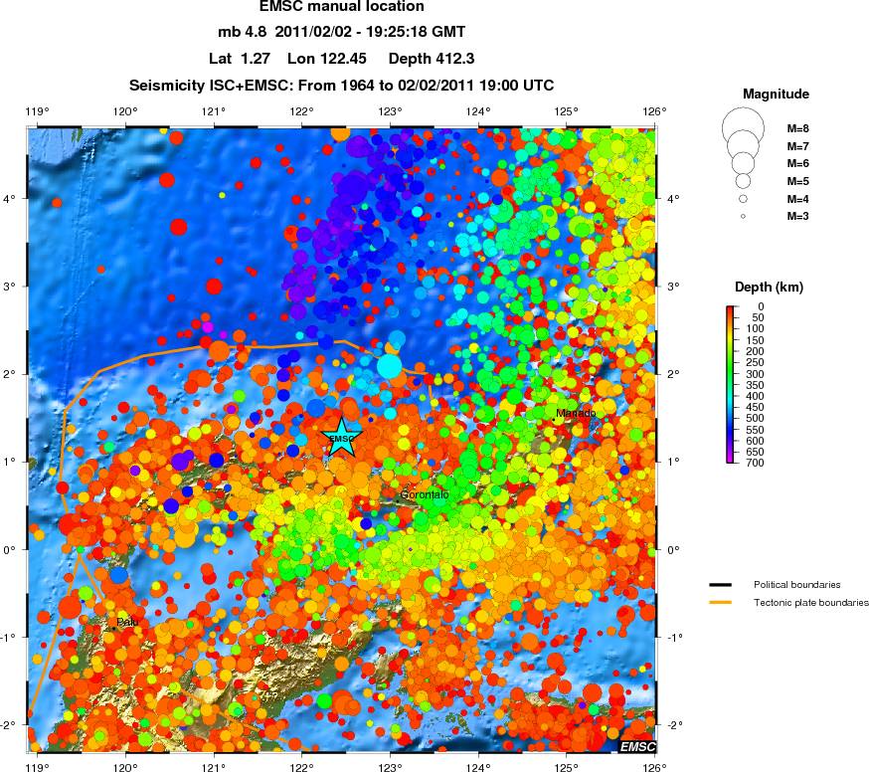Screen dimensions: 869x772
Task: Click the "119°" label on the top axis
Action: 37,111
